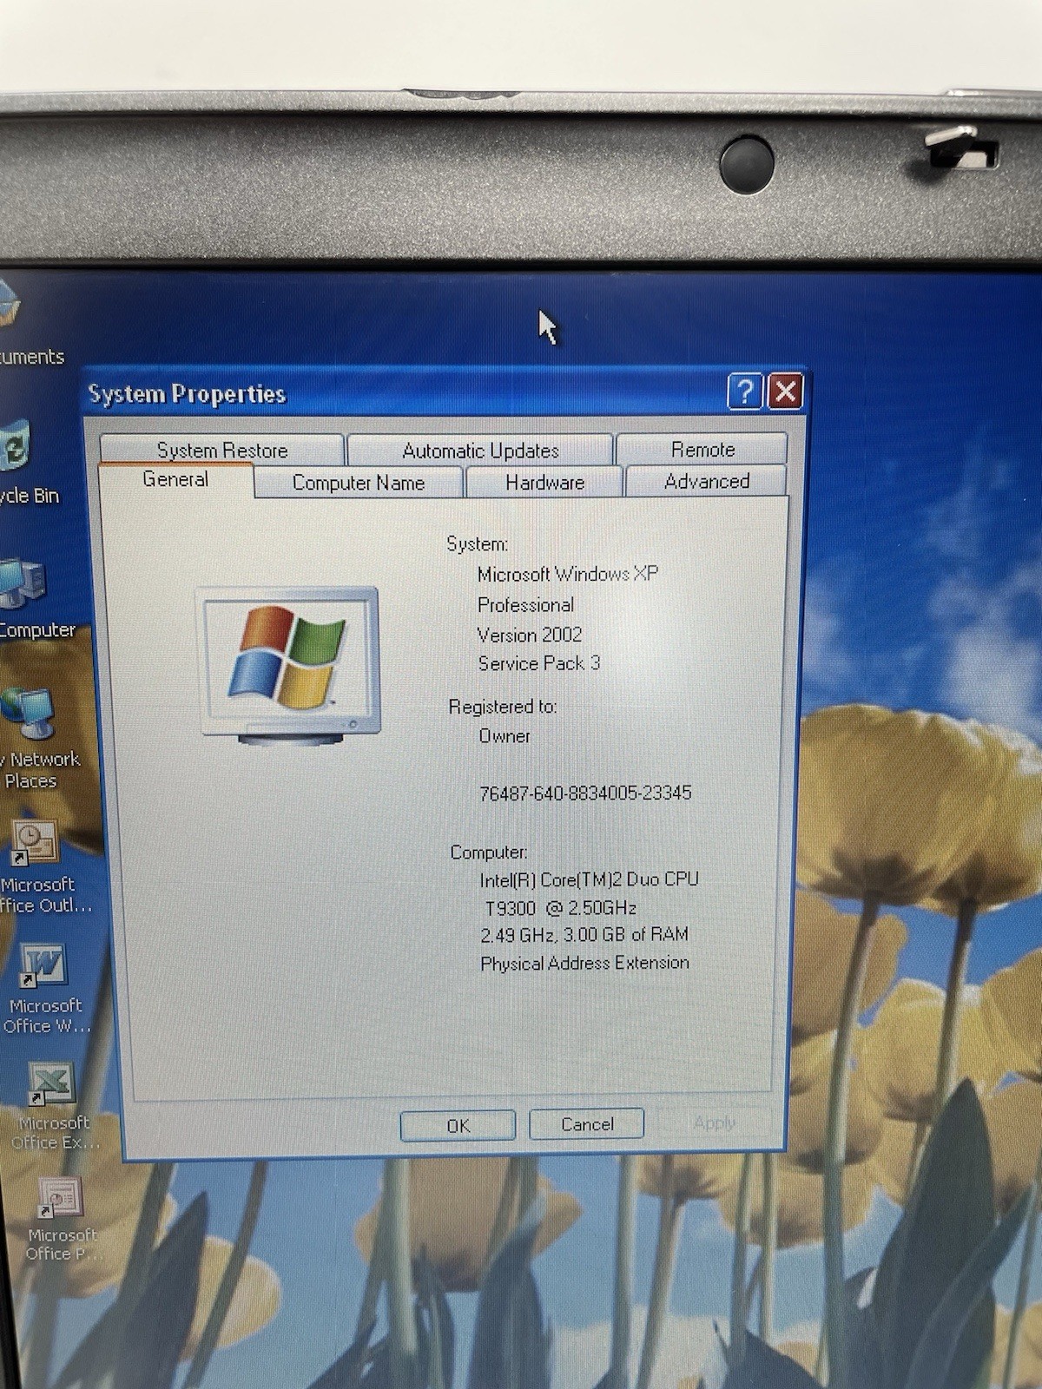Click the 'Microsoft Windows XP' text
1042x1389 pixels.
point(568,574)
